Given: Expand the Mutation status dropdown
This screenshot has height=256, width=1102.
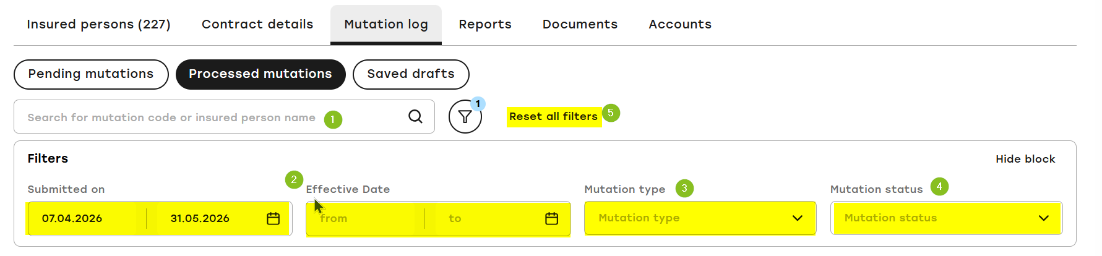Looking at the screenshot, I should click(x=946, y=218).
